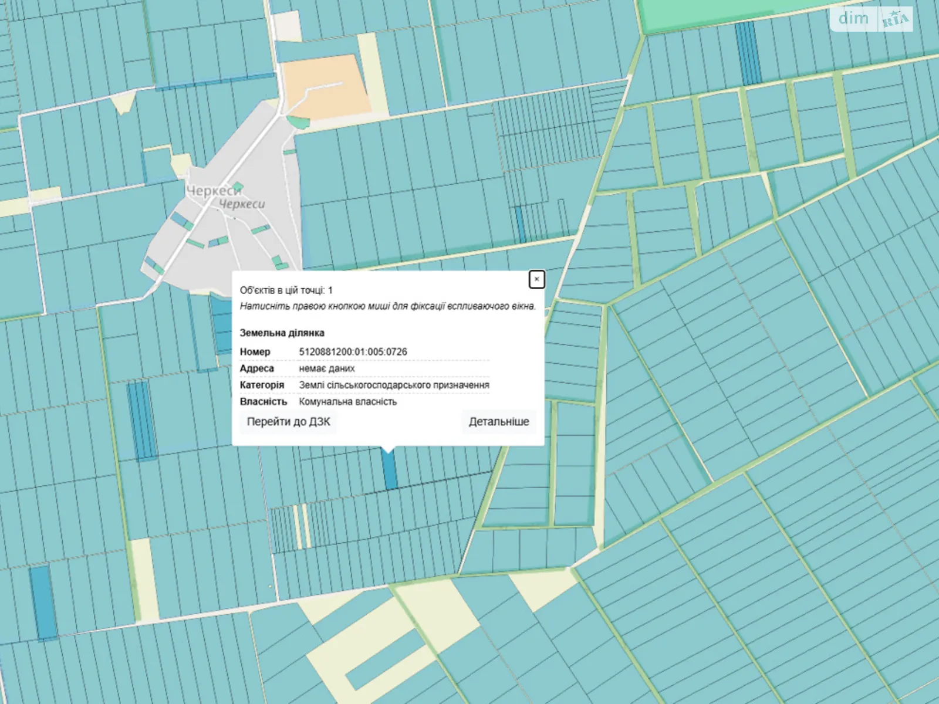Click the category value 'Землі сільськогосподарського призначення'

pyautogui.click(x=394, y=385)
